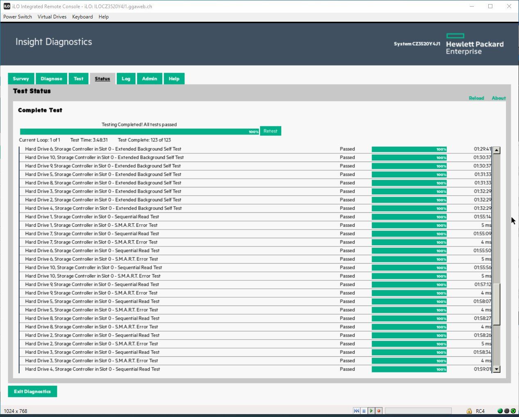The height and width of the screenshot is (417, 519).
Task: Click the 1024 x 768 resolution label
Action: (16, 411)
